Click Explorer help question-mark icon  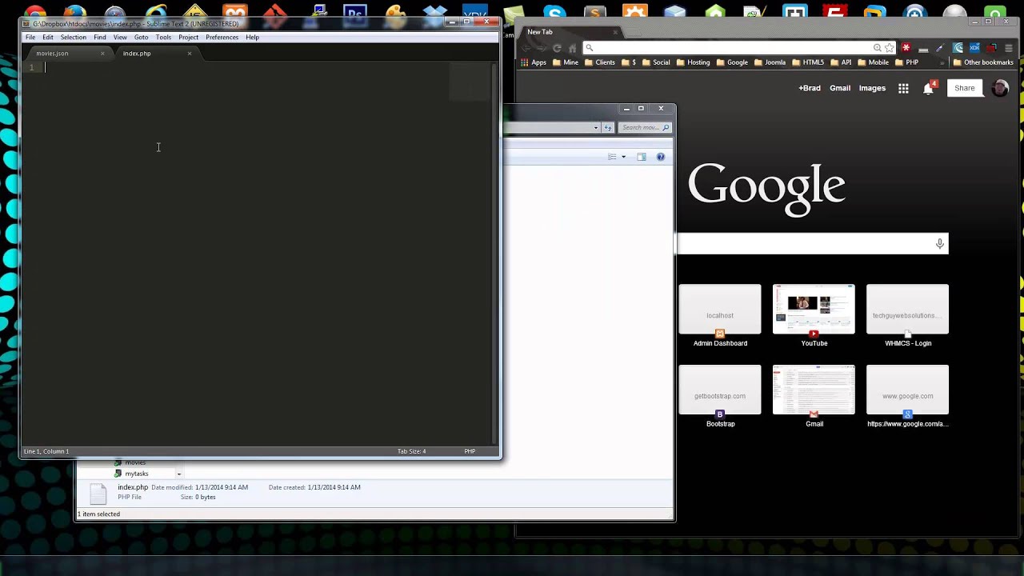[x=661, y=157]
